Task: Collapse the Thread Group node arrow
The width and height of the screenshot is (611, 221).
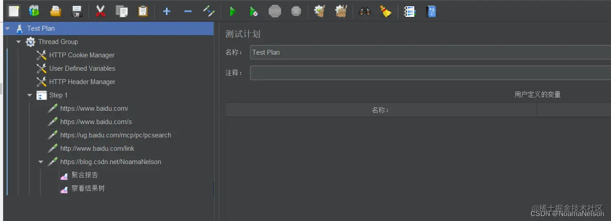Action: 19,42
